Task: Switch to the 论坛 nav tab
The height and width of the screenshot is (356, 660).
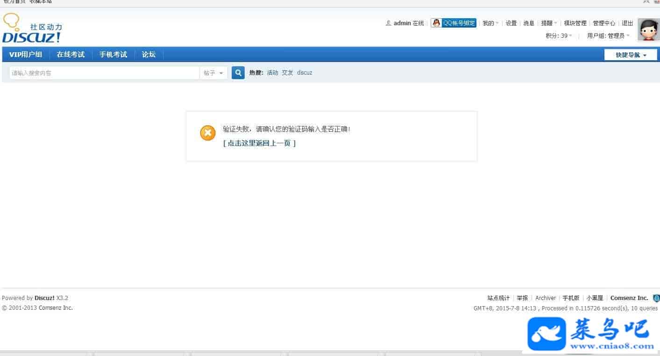Action: click(x=149, y=55)
